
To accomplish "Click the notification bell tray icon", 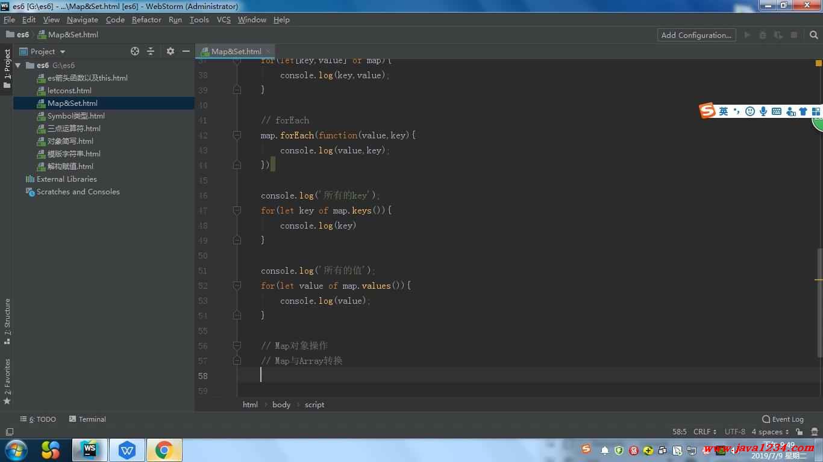I will point(605,451).
